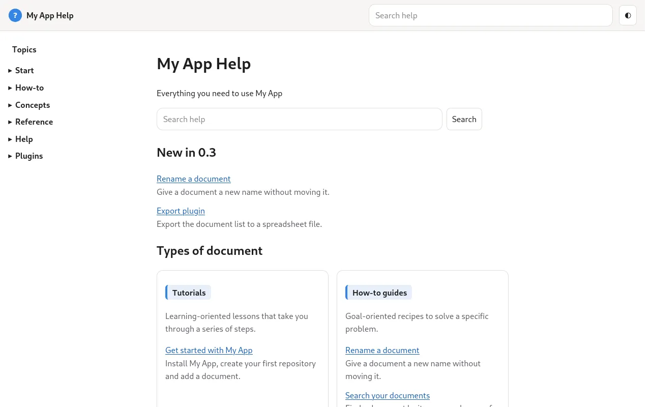Expand the Plugins topic in sidebar

click(25, 156)
